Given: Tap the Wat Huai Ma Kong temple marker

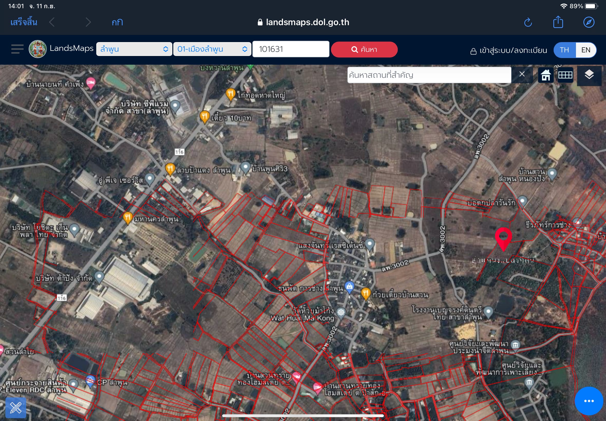Looking at the screenshot, I should [341, 314].
